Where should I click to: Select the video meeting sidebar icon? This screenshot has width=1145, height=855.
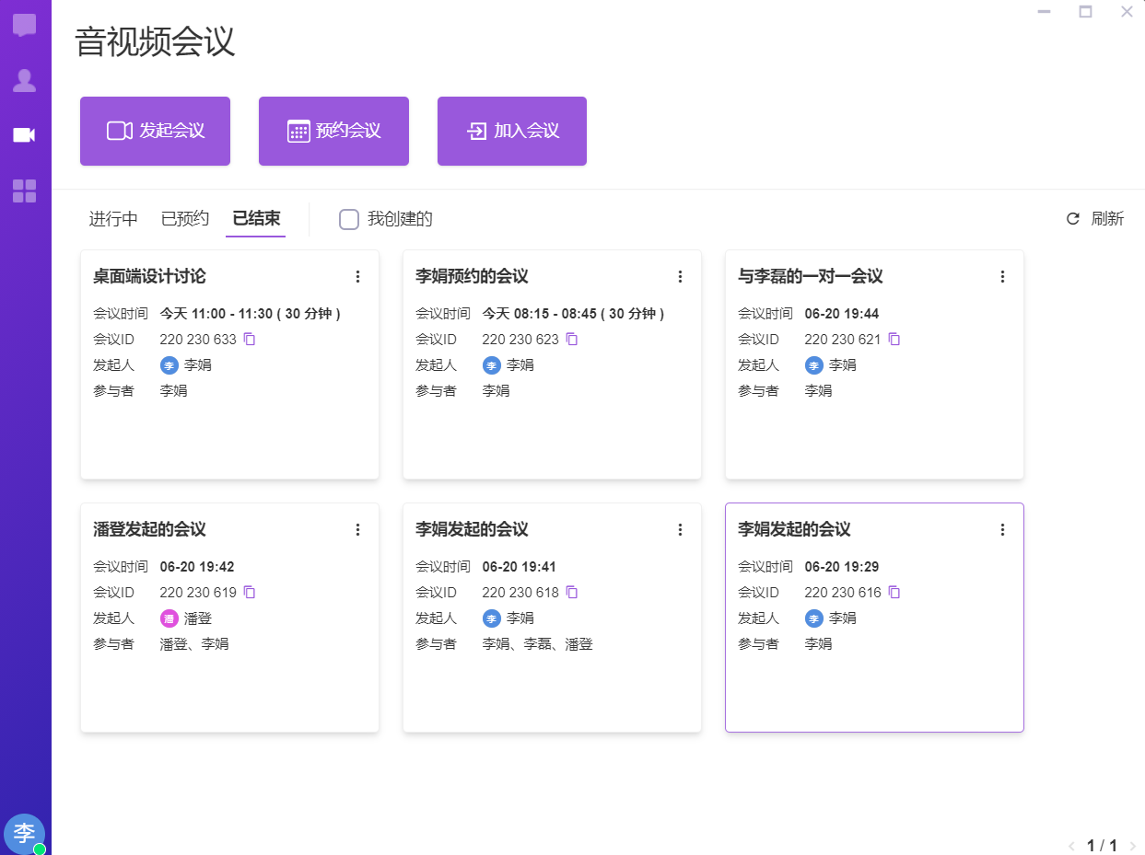point(24,135)
